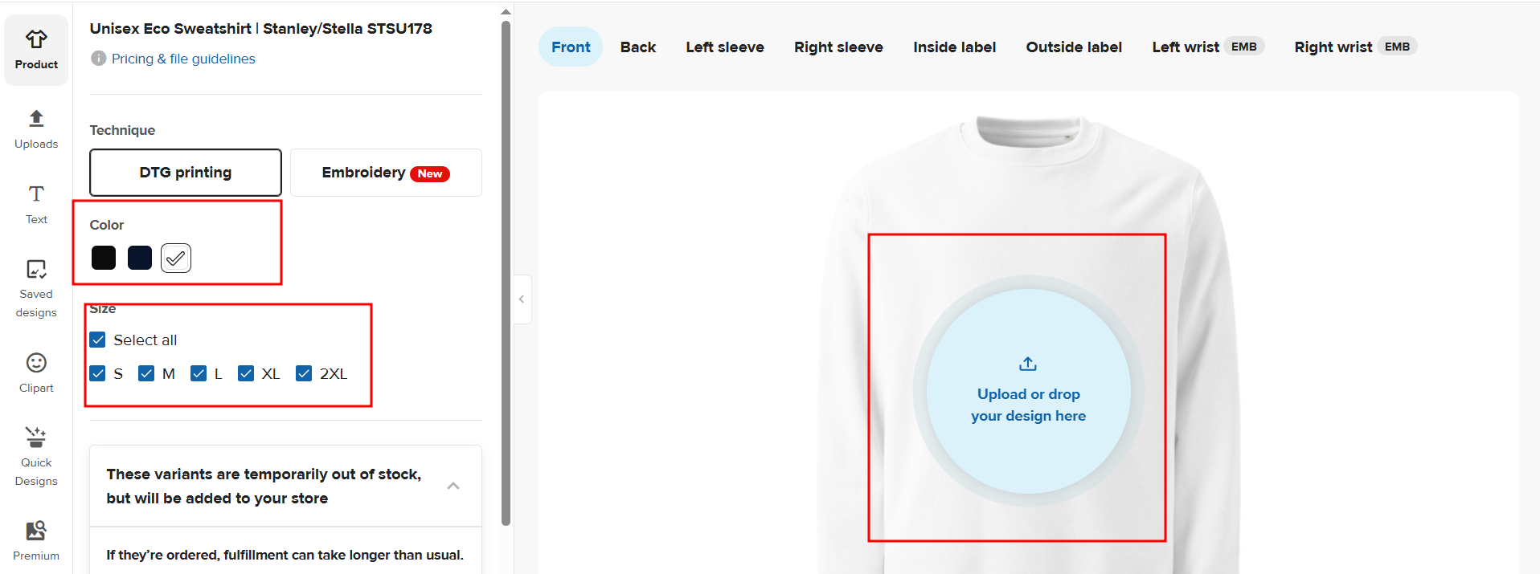Collapse the out of stock variants notice
Screen dimensions: 1540x574
coord(453,486)
